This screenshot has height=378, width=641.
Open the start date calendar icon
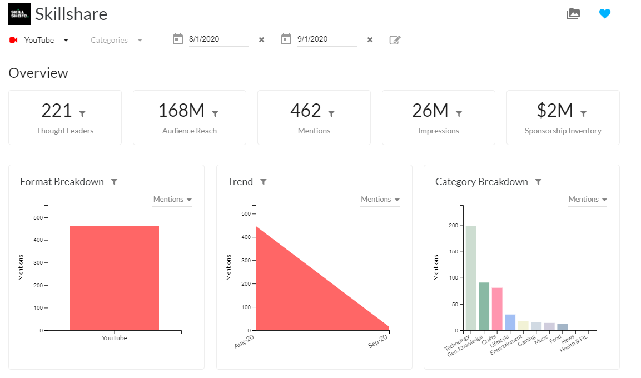point(178,39)
